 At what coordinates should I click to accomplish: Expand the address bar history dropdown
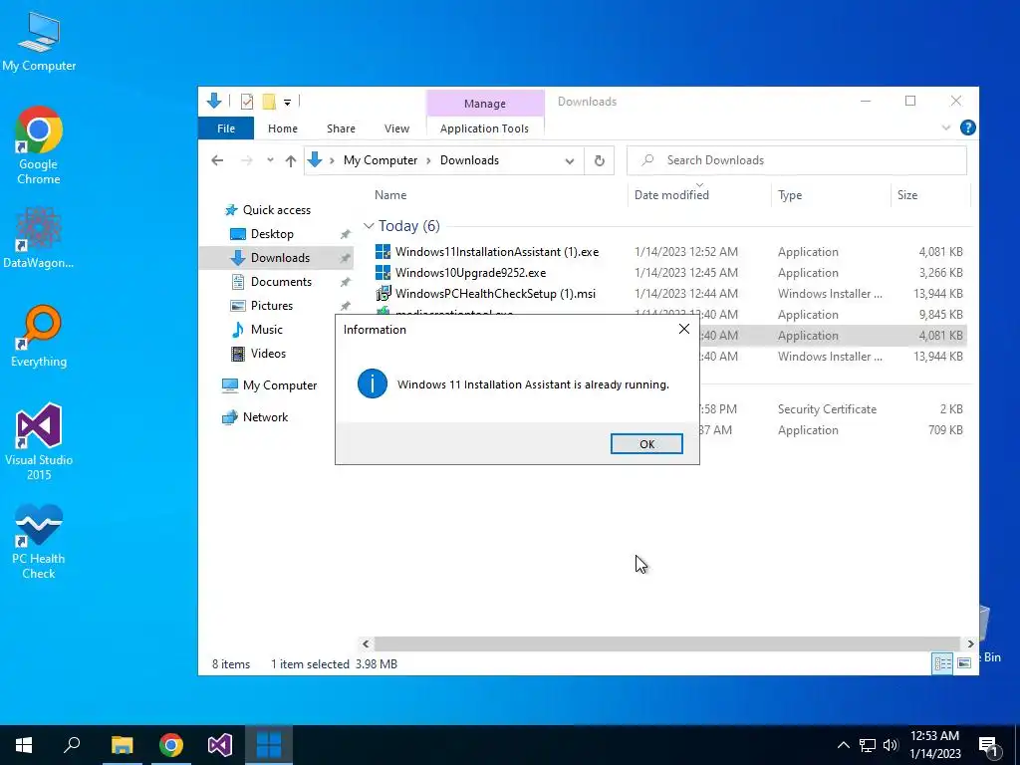(569, 160)
